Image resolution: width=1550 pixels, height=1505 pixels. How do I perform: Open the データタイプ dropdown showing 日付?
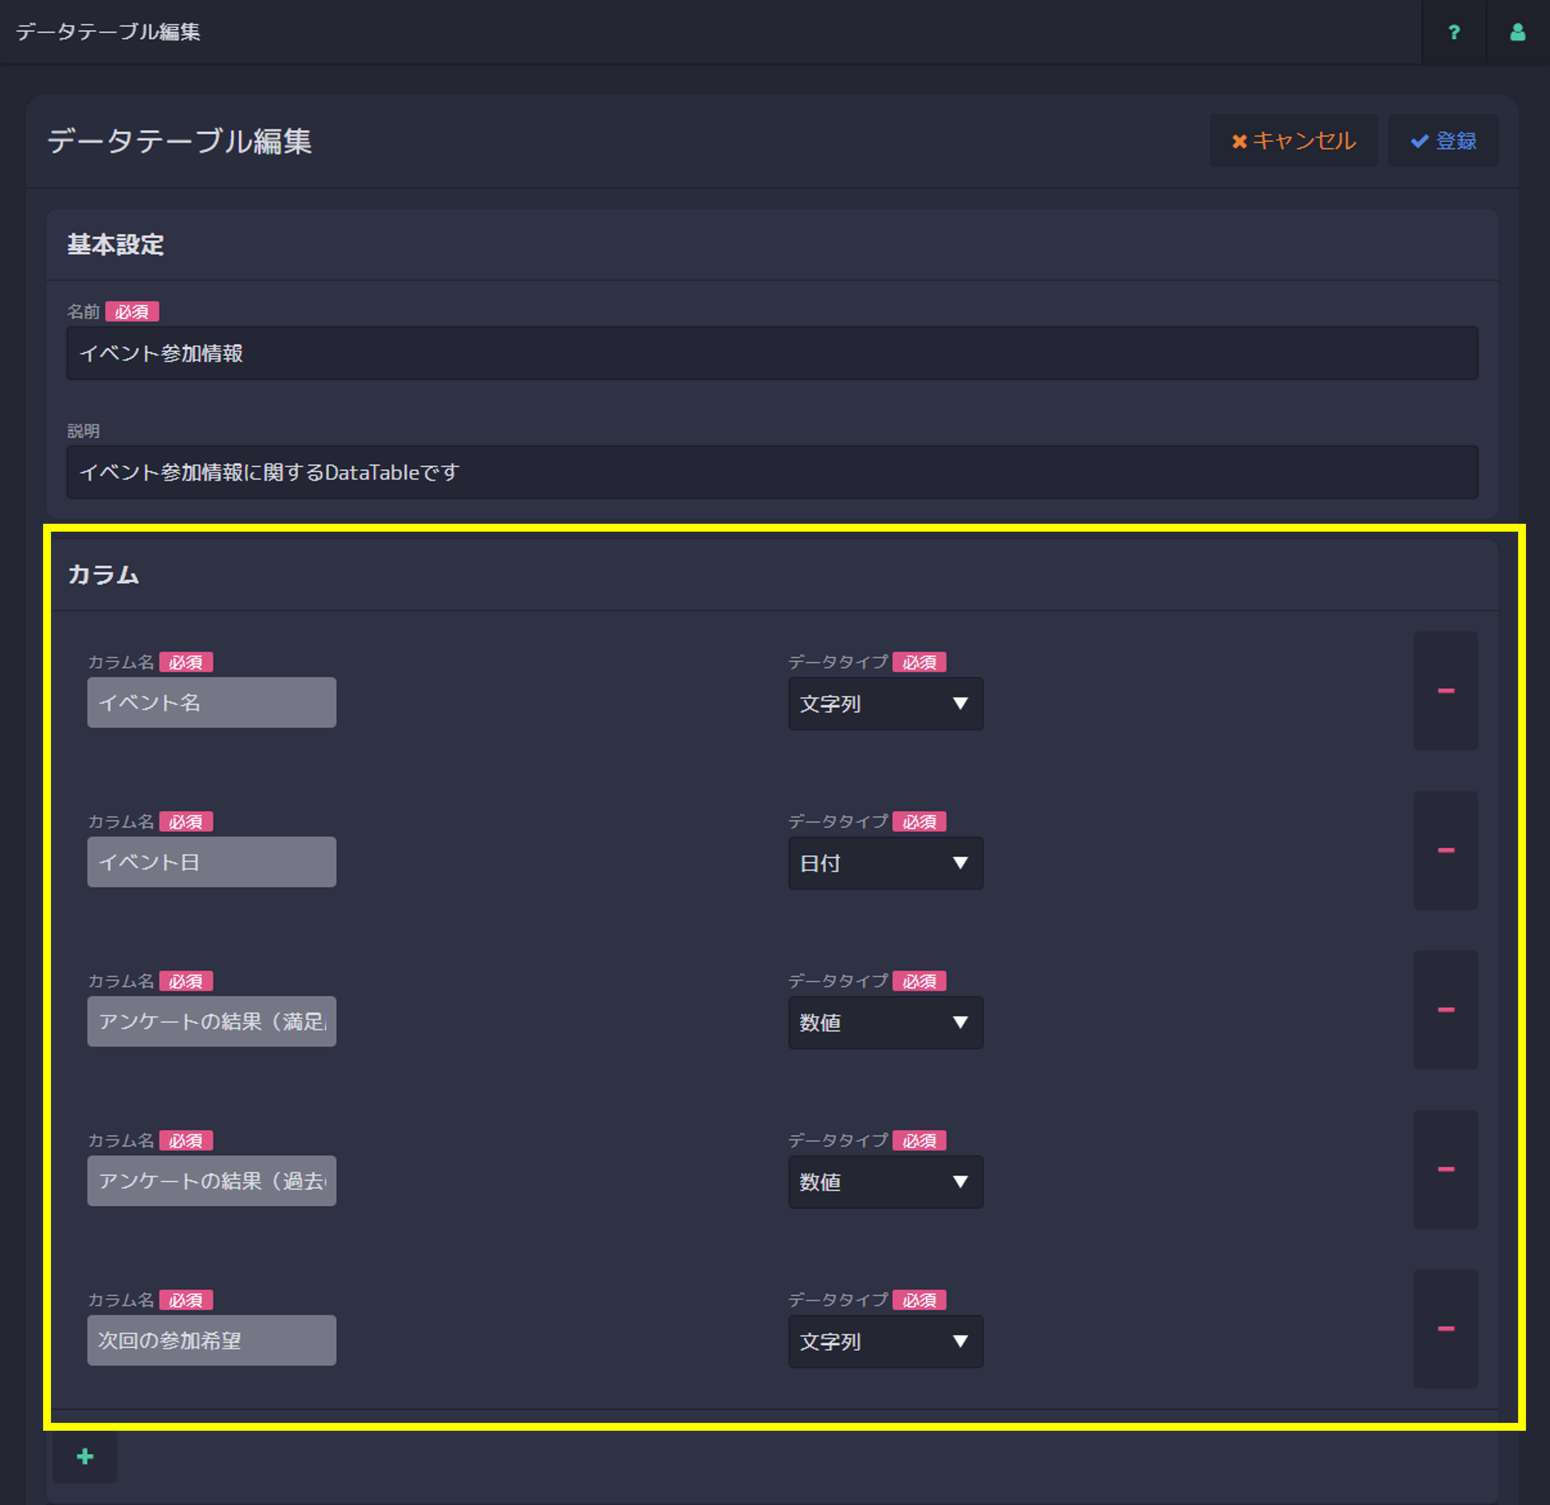pyautogui.click(x=886, y=863)
